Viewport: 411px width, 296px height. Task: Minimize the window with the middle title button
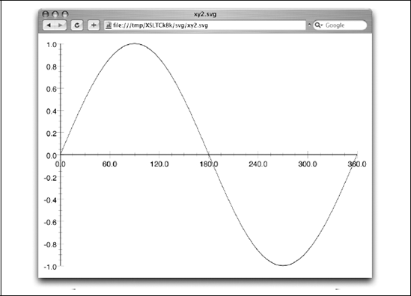coord(55,14)
